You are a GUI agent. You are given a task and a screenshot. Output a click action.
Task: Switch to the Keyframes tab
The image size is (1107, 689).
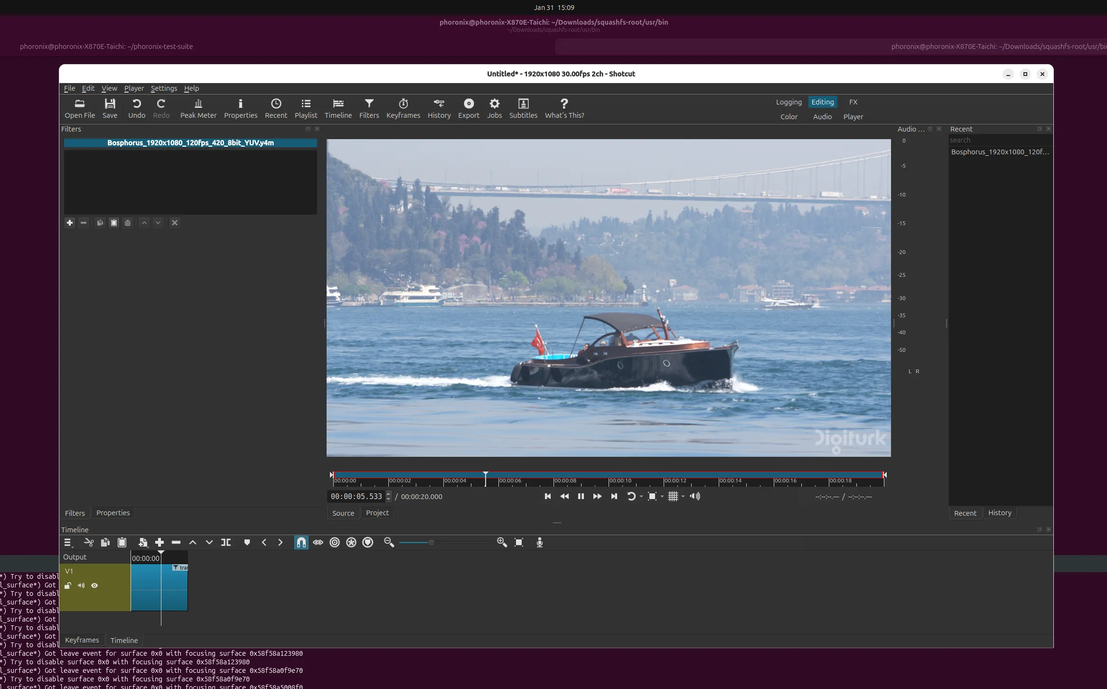[x=82, y=640]
